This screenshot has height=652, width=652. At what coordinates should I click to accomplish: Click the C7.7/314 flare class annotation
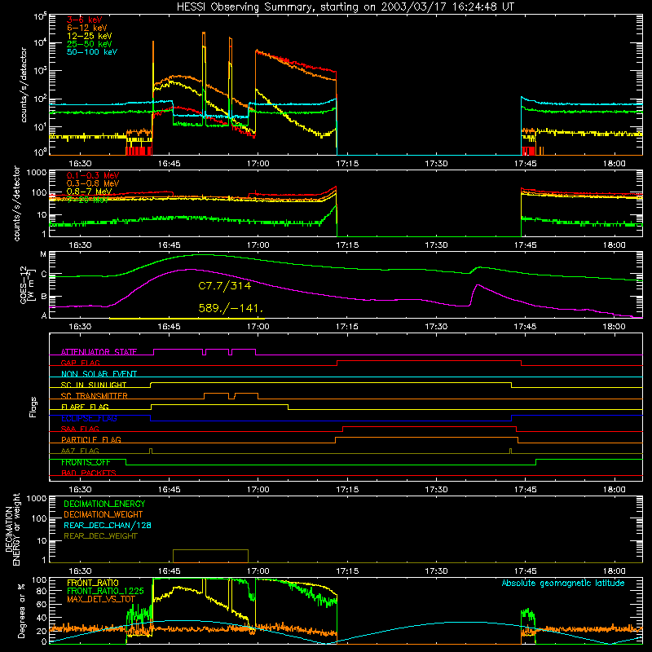pyautogui.click(x=225, y=286)
